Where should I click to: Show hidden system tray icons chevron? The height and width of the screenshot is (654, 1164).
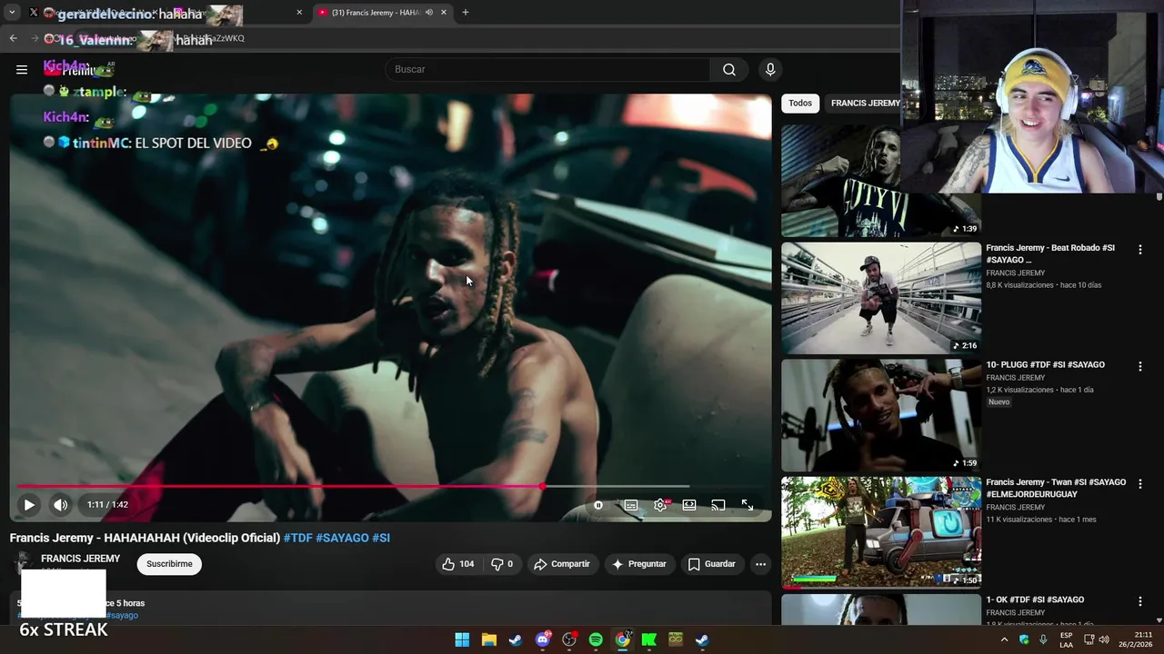pyautogui.click(x=1005, y=639)
